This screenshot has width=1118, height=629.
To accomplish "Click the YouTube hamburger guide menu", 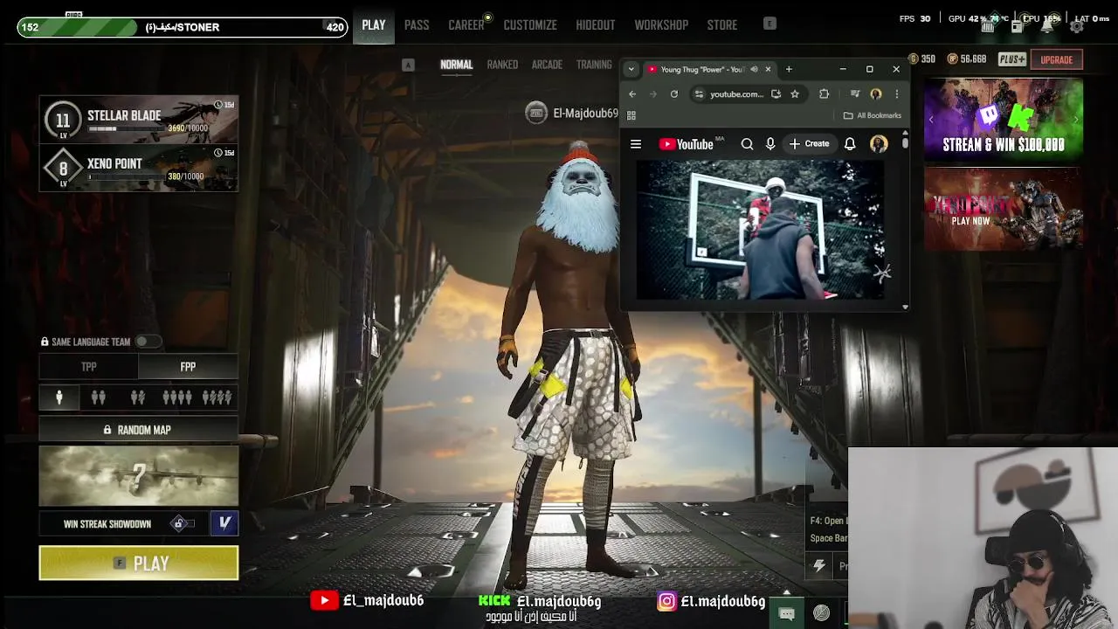I will 636,144.
